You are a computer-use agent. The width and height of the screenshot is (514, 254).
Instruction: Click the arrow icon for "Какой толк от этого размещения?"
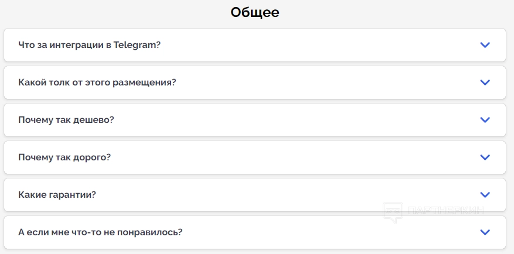[x=485, y=83]
